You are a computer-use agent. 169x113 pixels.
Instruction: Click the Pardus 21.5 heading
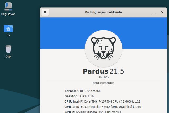point(103,71)
